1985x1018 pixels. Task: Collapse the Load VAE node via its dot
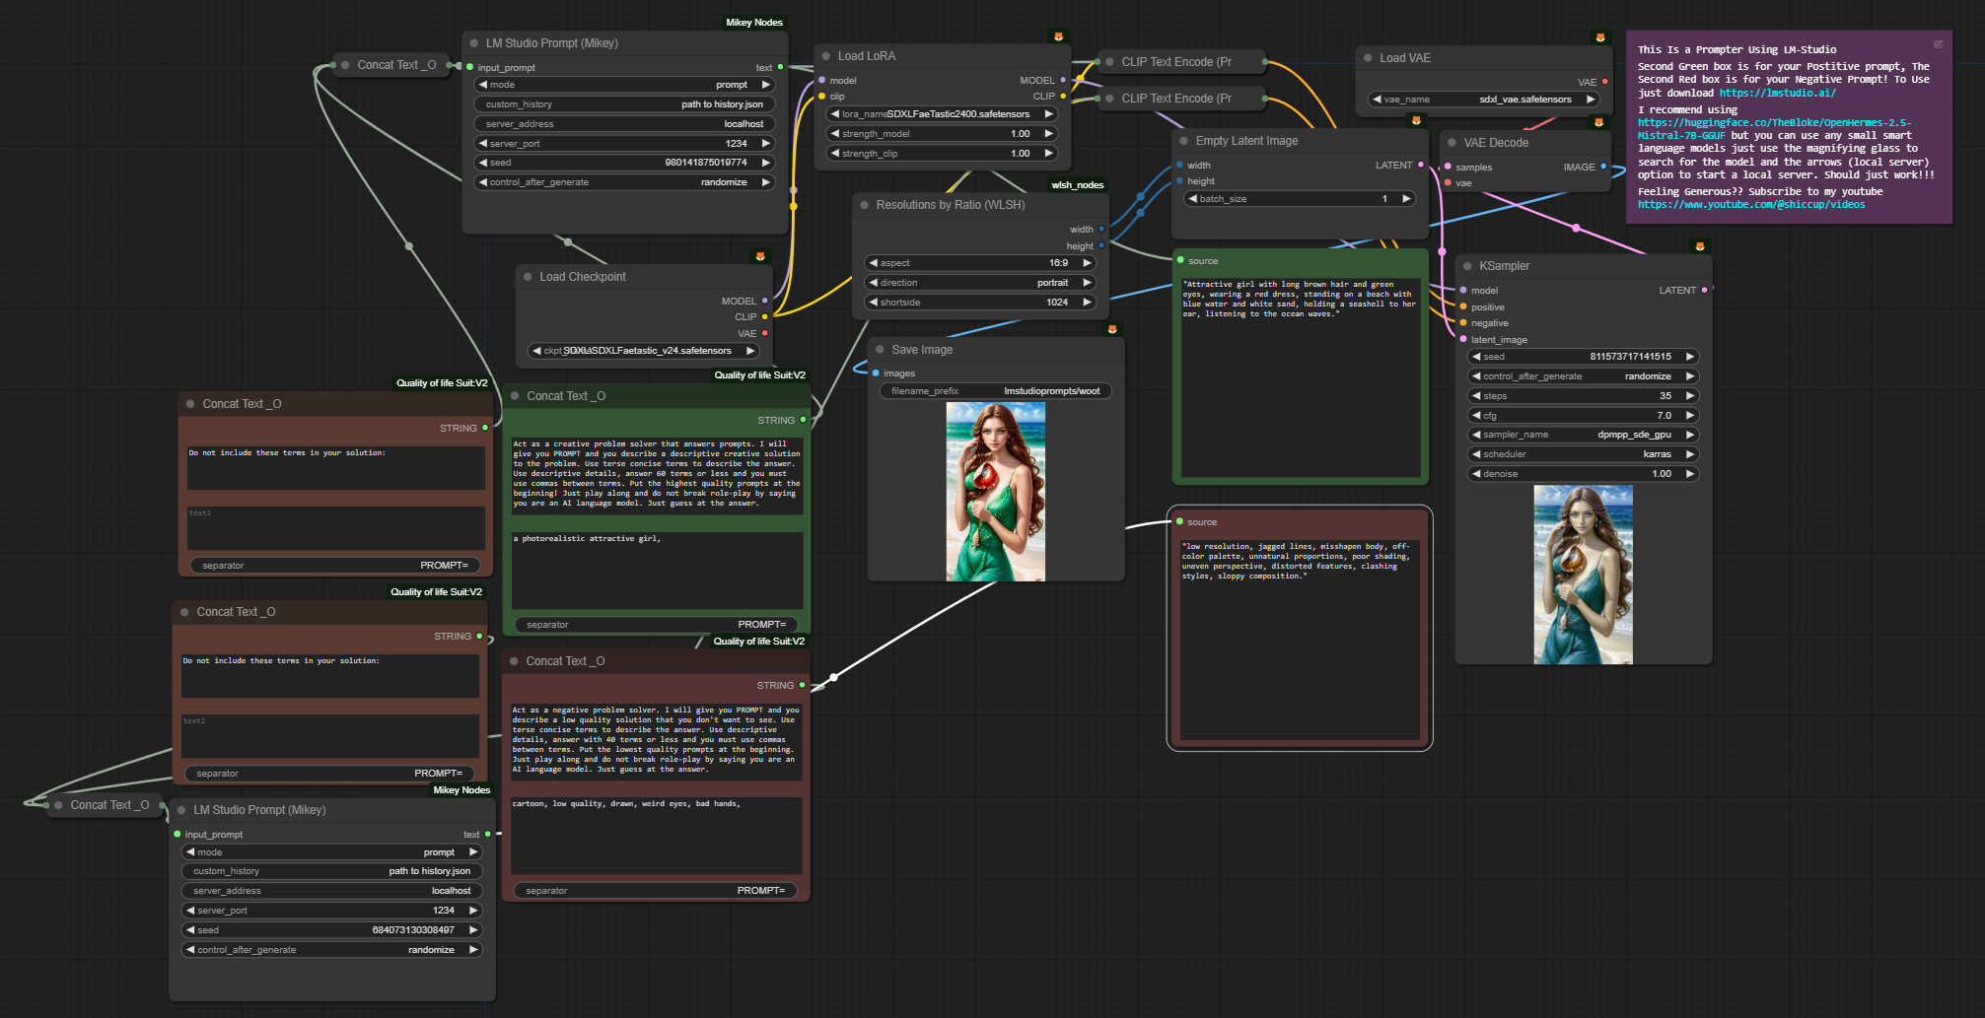1368,58
